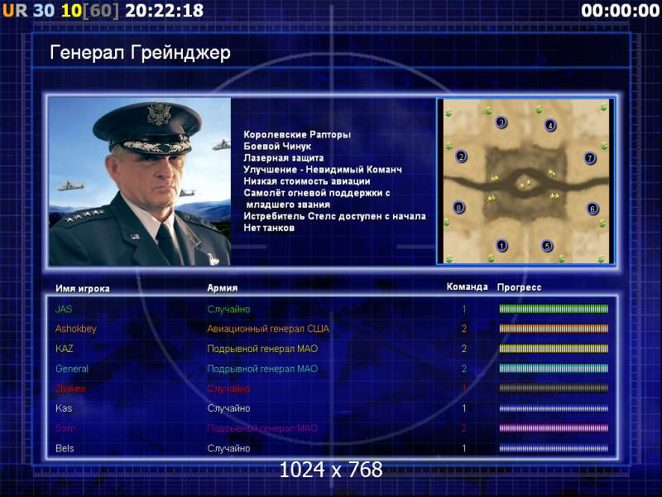Viewport: 662px width, 497px height.
Task: Click "Истребитель Стелс доступен с начала" line
Action: (335, 216)
